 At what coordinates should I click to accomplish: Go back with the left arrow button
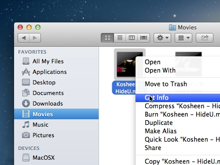pyautogui.click(x=24, y=38)
